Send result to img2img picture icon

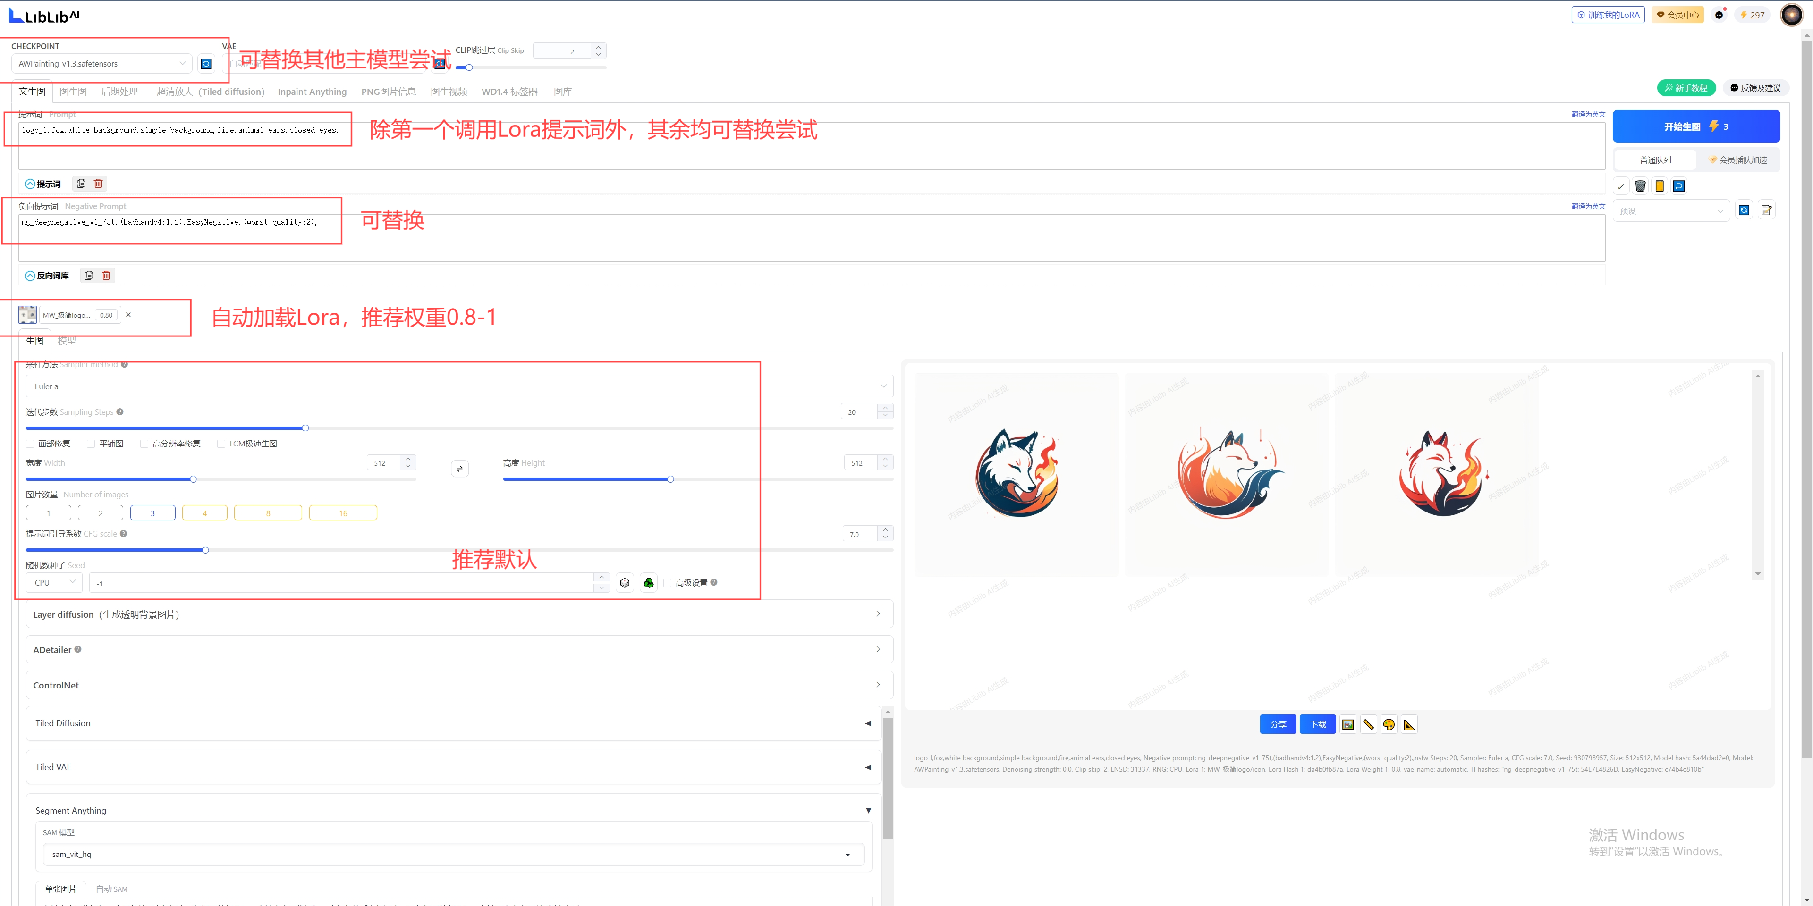[x=1348, y=724]
